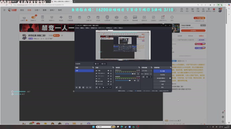Viewport: 231px width, 129px height.
Task: Open Douyu follow heart icon in header
Action: (x=187, y=10)
